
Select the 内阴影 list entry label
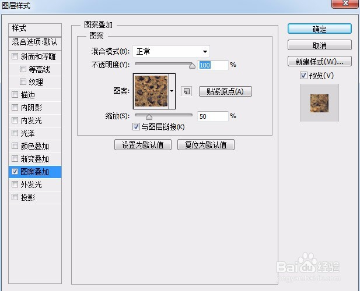[32, 108]
